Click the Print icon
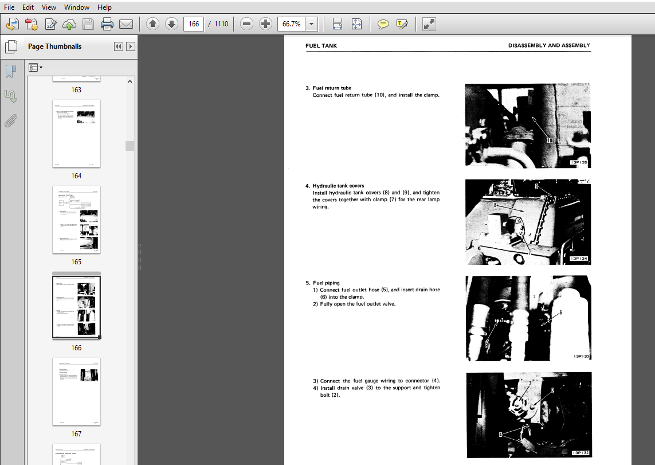 click(x=107, y=24)
